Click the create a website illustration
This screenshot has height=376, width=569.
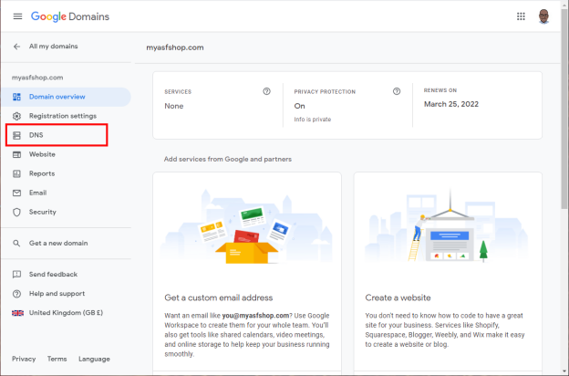coord(448,225)
